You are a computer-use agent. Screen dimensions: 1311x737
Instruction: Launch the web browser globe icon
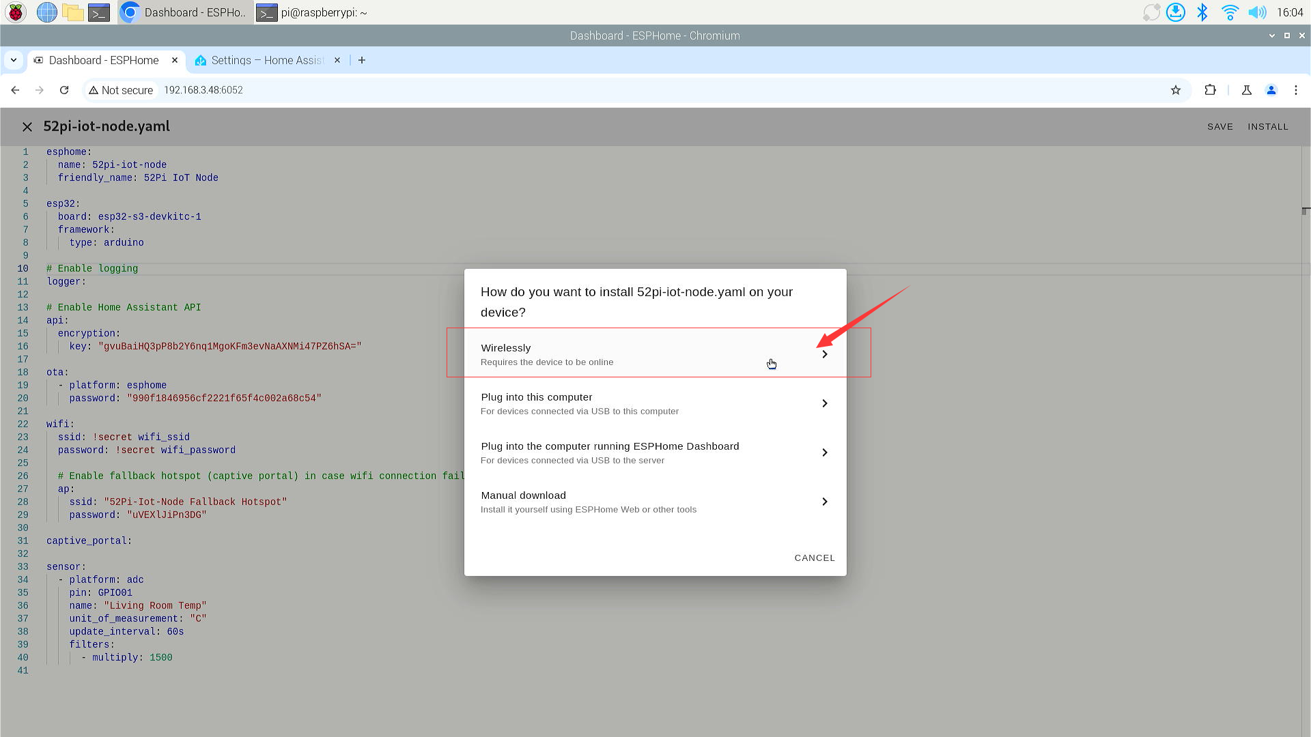46,12
